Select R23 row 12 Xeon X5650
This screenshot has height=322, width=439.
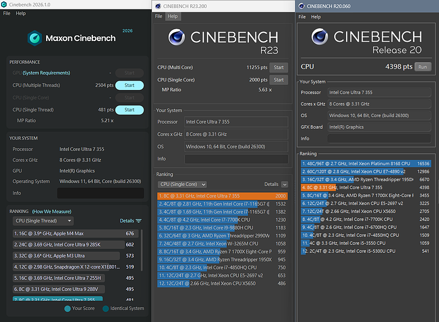(x=222, y=283)
